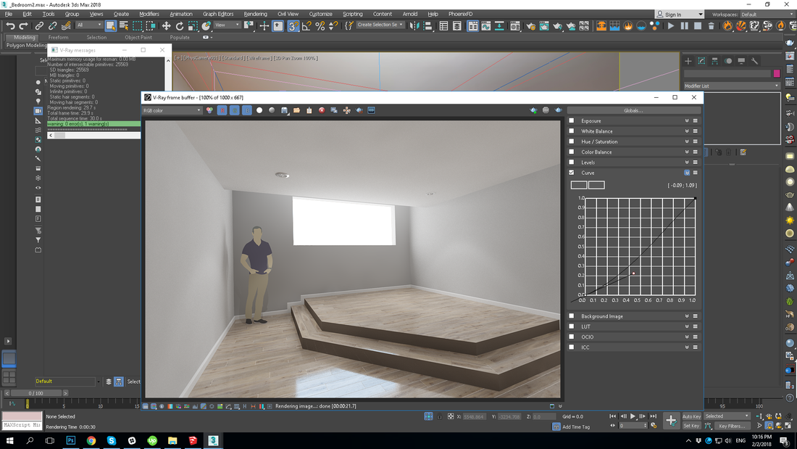Click the Auto Key button
Screen dimensions: 797x449
[x=691, y=416]
